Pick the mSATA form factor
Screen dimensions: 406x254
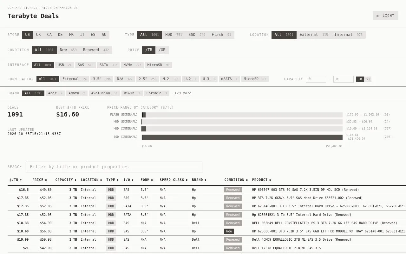click(x=229, y=79)
